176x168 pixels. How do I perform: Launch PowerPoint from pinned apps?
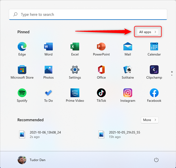pyautogui.click(x=101, y=49)
